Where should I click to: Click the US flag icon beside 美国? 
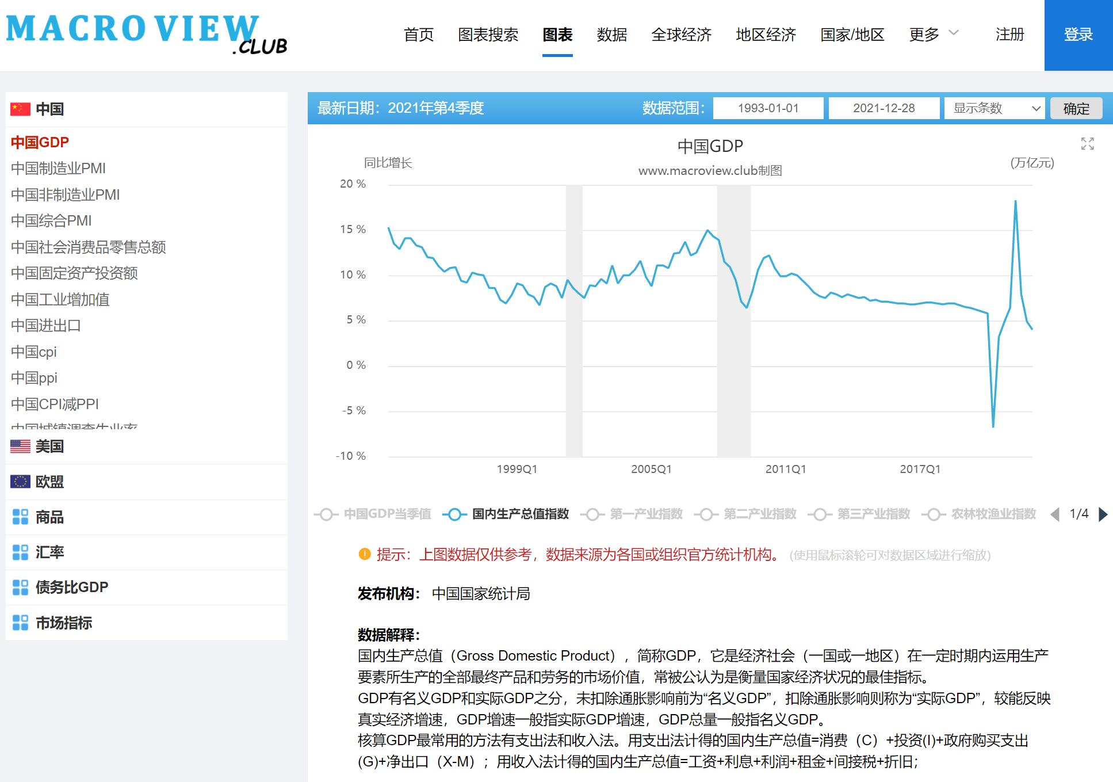point(20,447)
